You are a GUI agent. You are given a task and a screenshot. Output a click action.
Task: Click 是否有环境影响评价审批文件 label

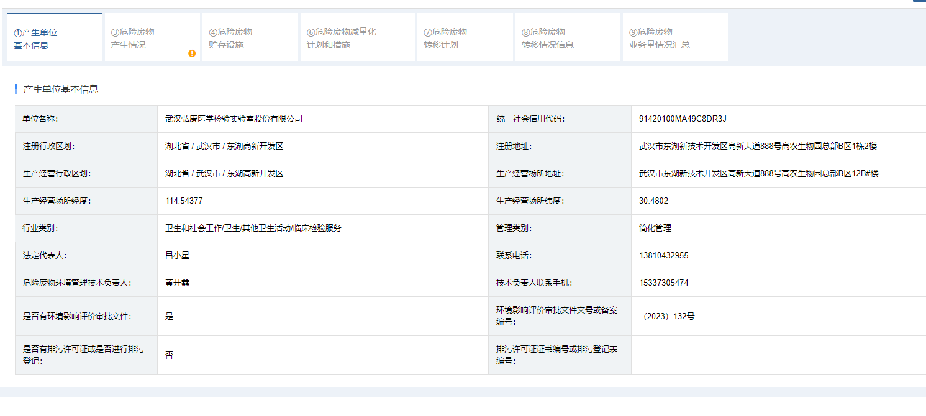(x=77, y=316)
